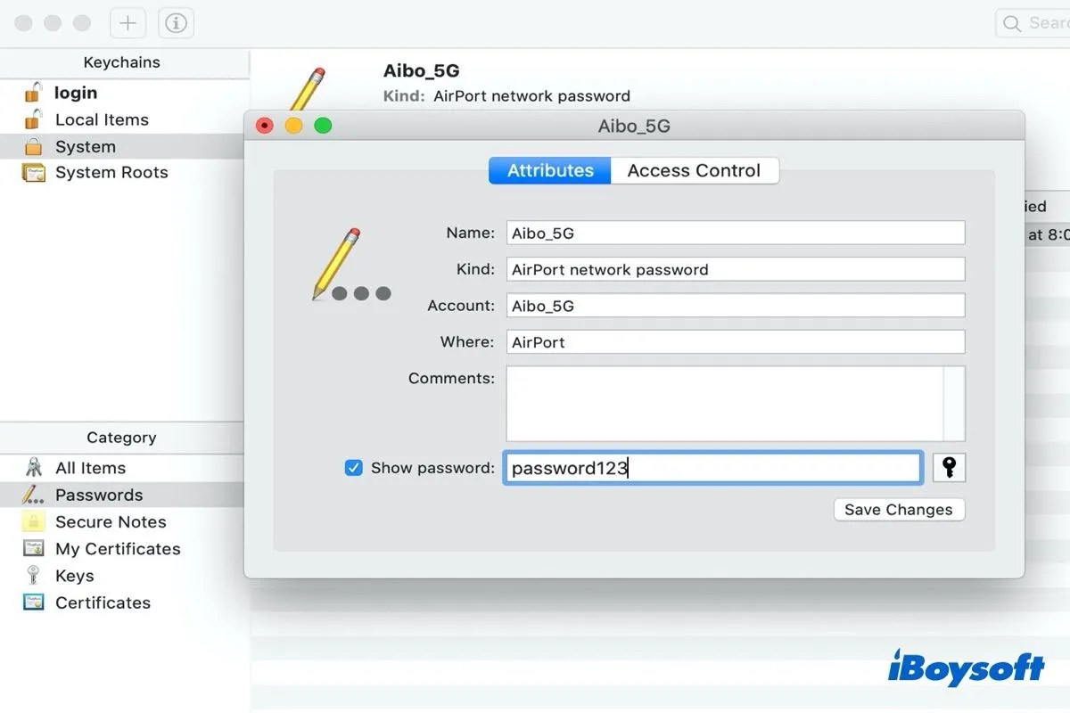Open the All Items category
The image size is (1070, 713).
[90, 468]
